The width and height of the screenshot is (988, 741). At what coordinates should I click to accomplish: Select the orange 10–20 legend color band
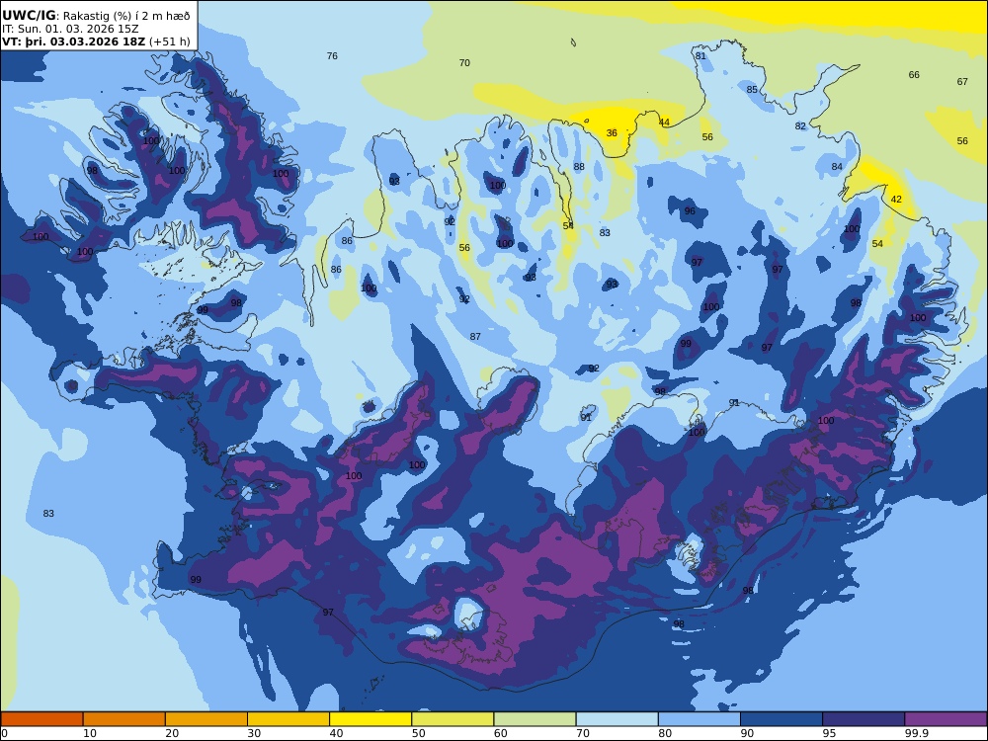coord(124,719)
